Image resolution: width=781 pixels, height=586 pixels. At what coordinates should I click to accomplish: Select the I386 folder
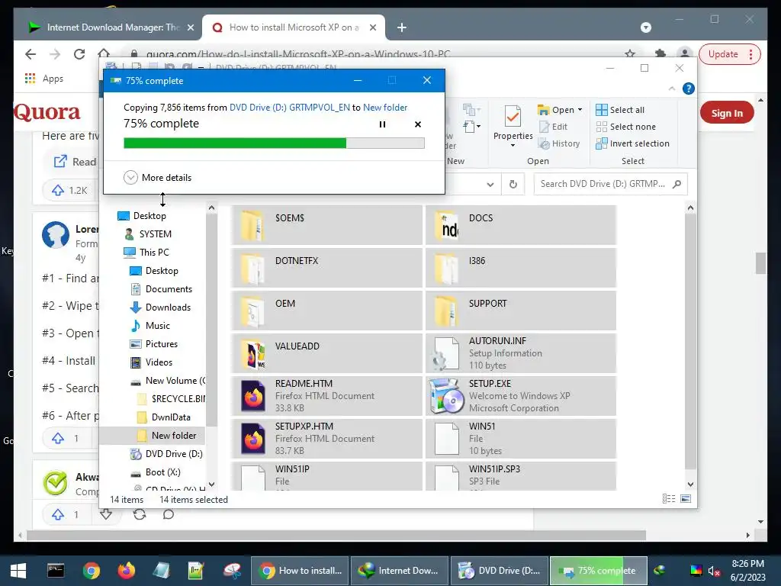521,268
